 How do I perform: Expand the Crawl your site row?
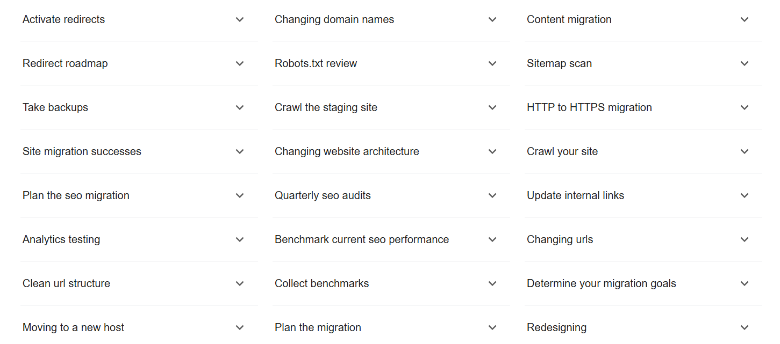(744, 152)
